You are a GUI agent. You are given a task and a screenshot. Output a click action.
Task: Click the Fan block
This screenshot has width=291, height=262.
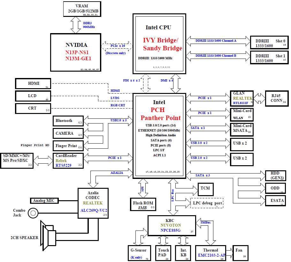coord(240,253)
